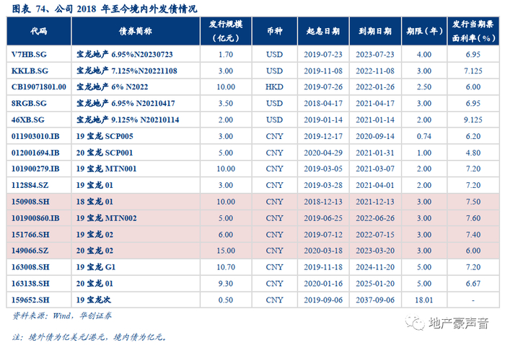505x345 pixels.
Task: Click the 到期日期 column header
Action: 375,31
